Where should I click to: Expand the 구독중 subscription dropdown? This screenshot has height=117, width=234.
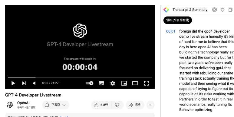click(56, 105)
